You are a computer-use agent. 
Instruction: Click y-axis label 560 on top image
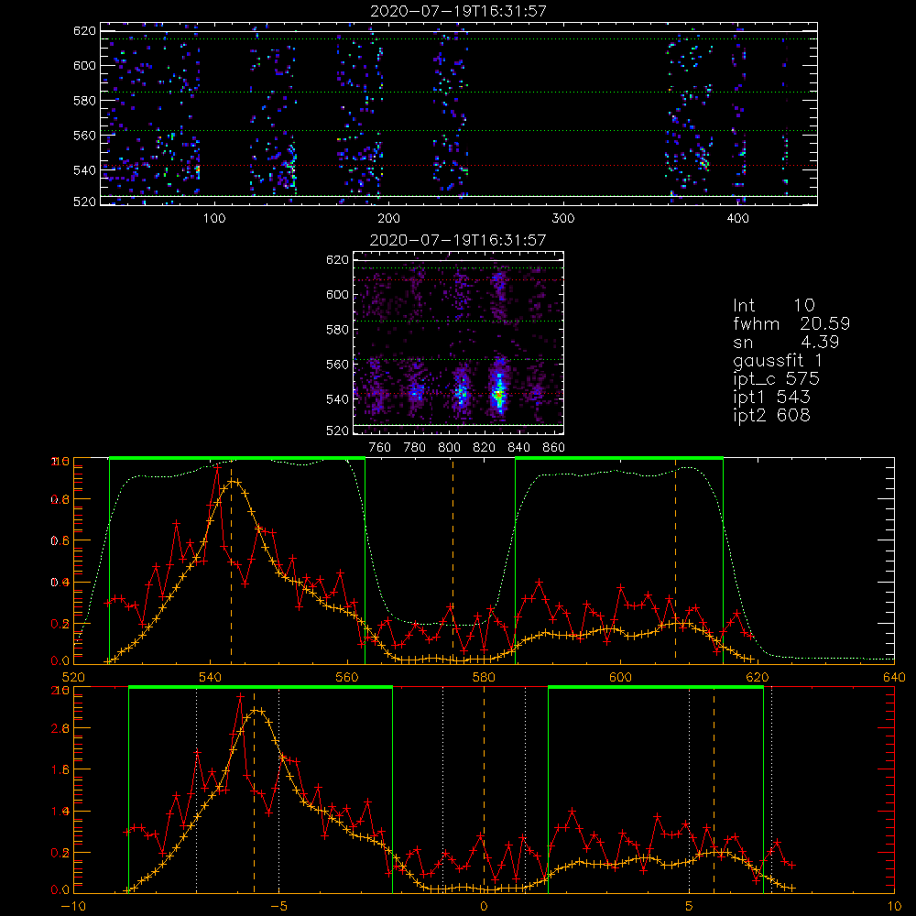click(x=84, y=136)
